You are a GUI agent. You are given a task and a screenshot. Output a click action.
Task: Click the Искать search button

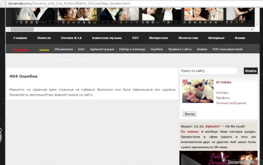click(x=251, y=71)
